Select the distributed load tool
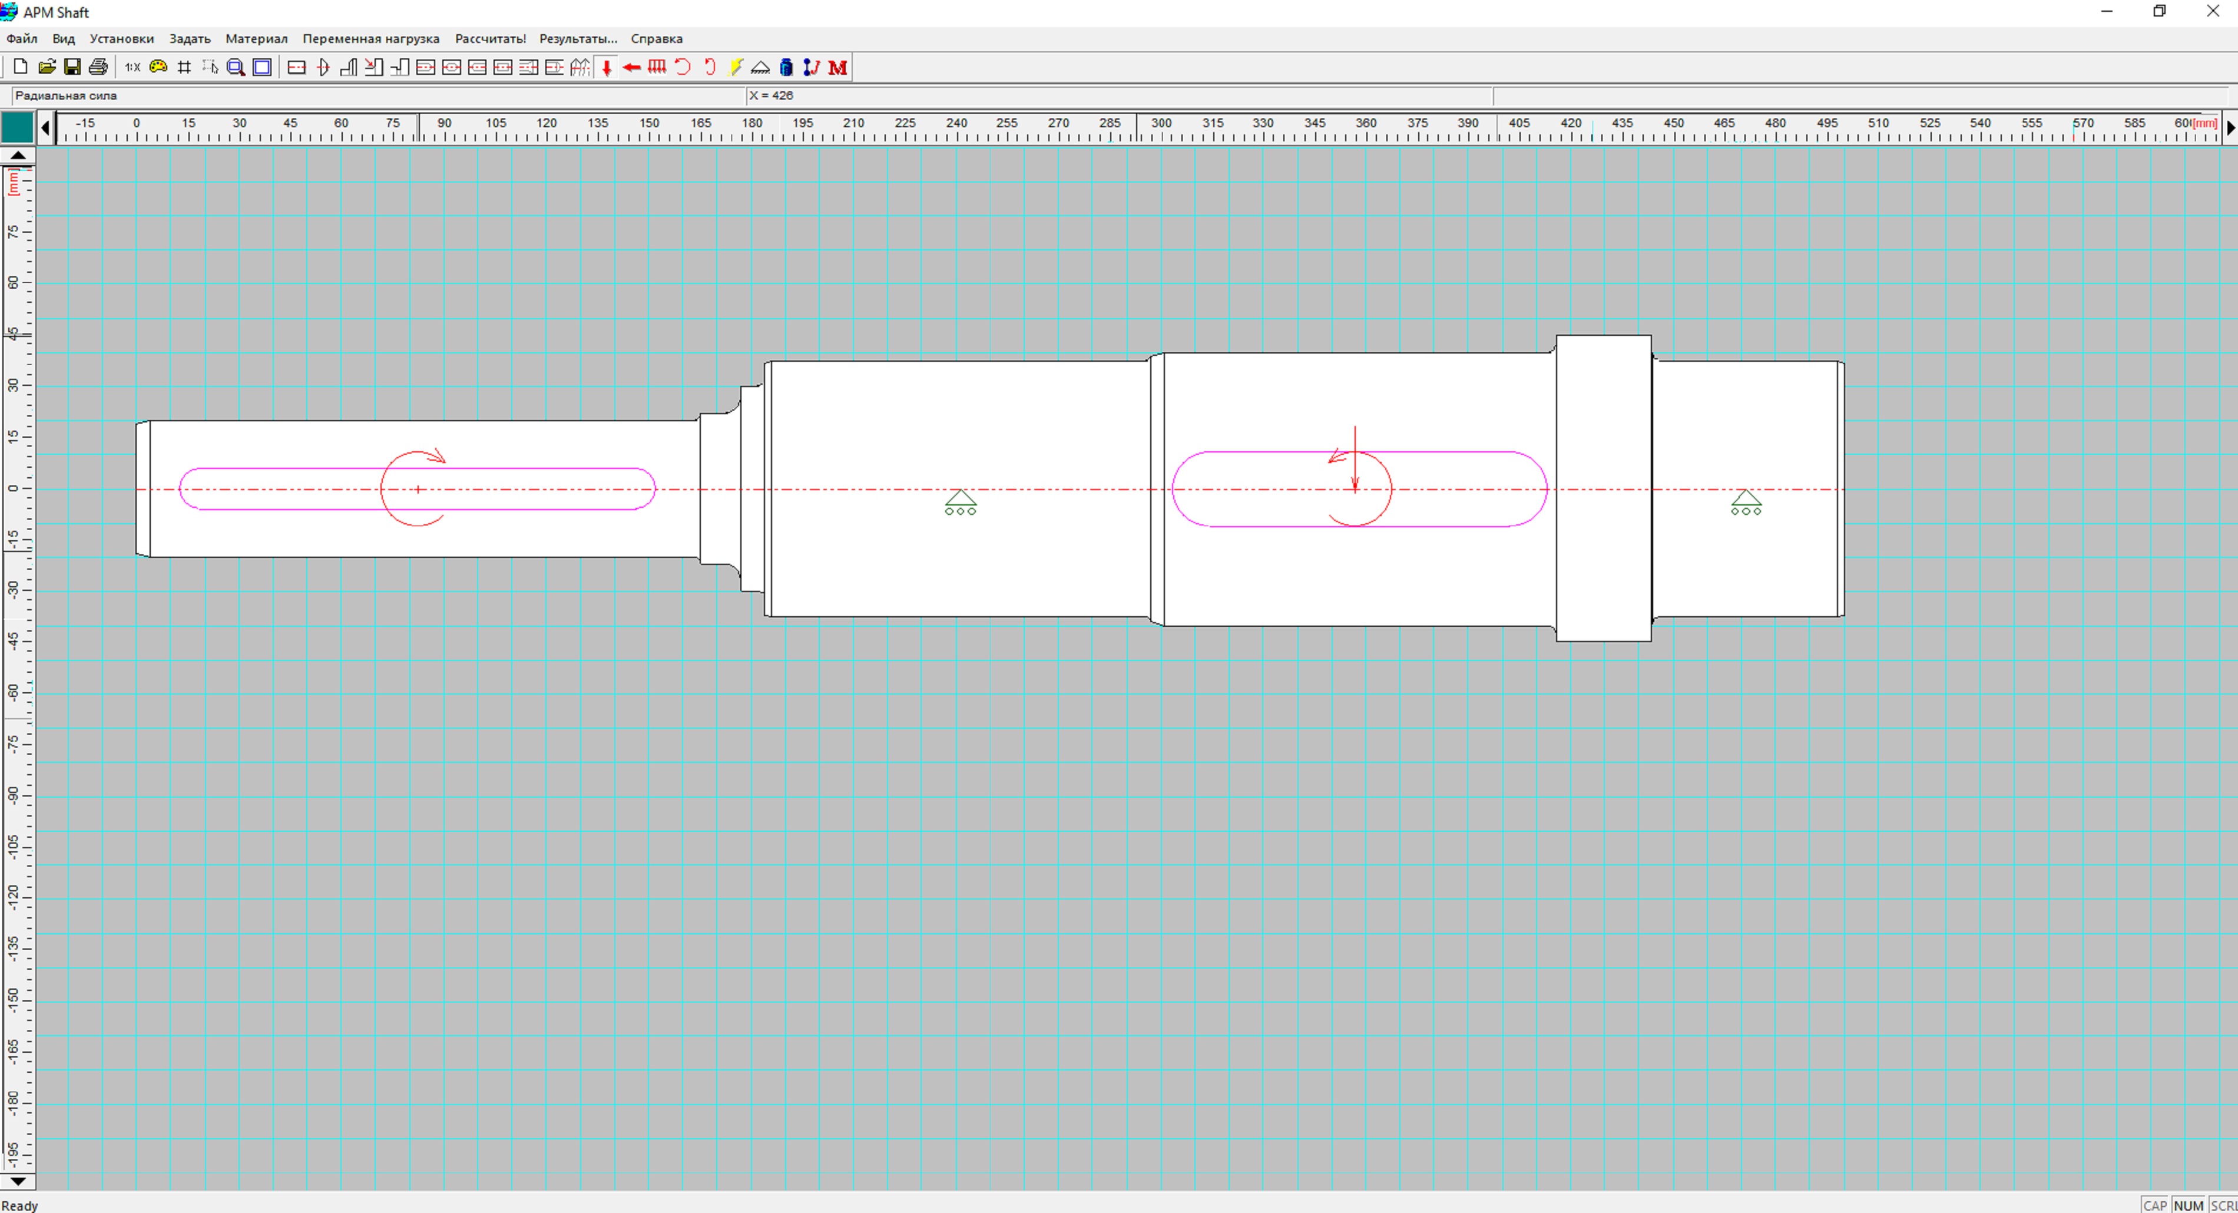The image size is (2238, 1213). click(658, 67)
